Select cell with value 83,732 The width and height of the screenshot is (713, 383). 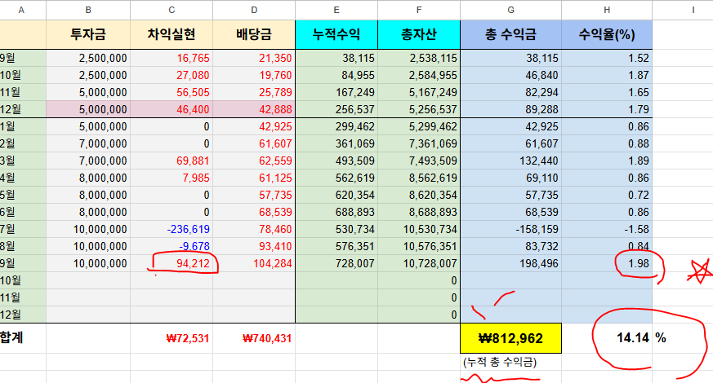[x=510, y=246]
